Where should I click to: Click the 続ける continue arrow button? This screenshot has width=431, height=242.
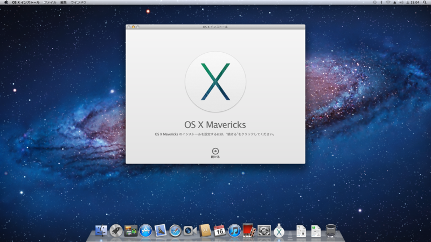click(x=215, y=151)
